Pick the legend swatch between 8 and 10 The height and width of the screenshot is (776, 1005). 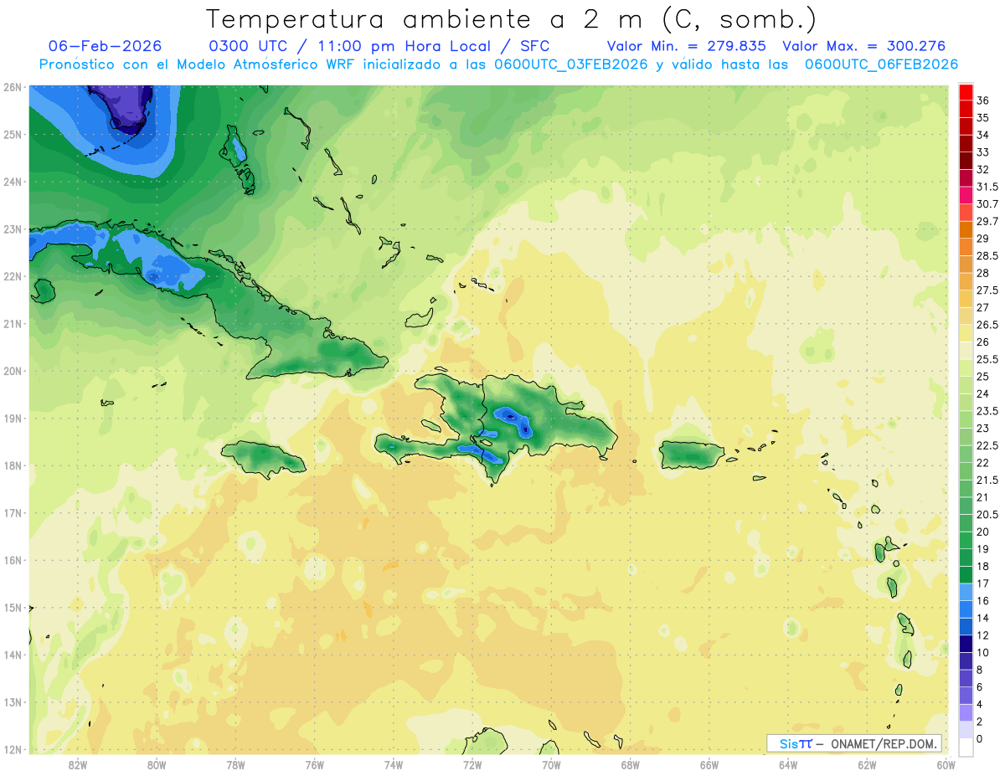tap(966, 661)
